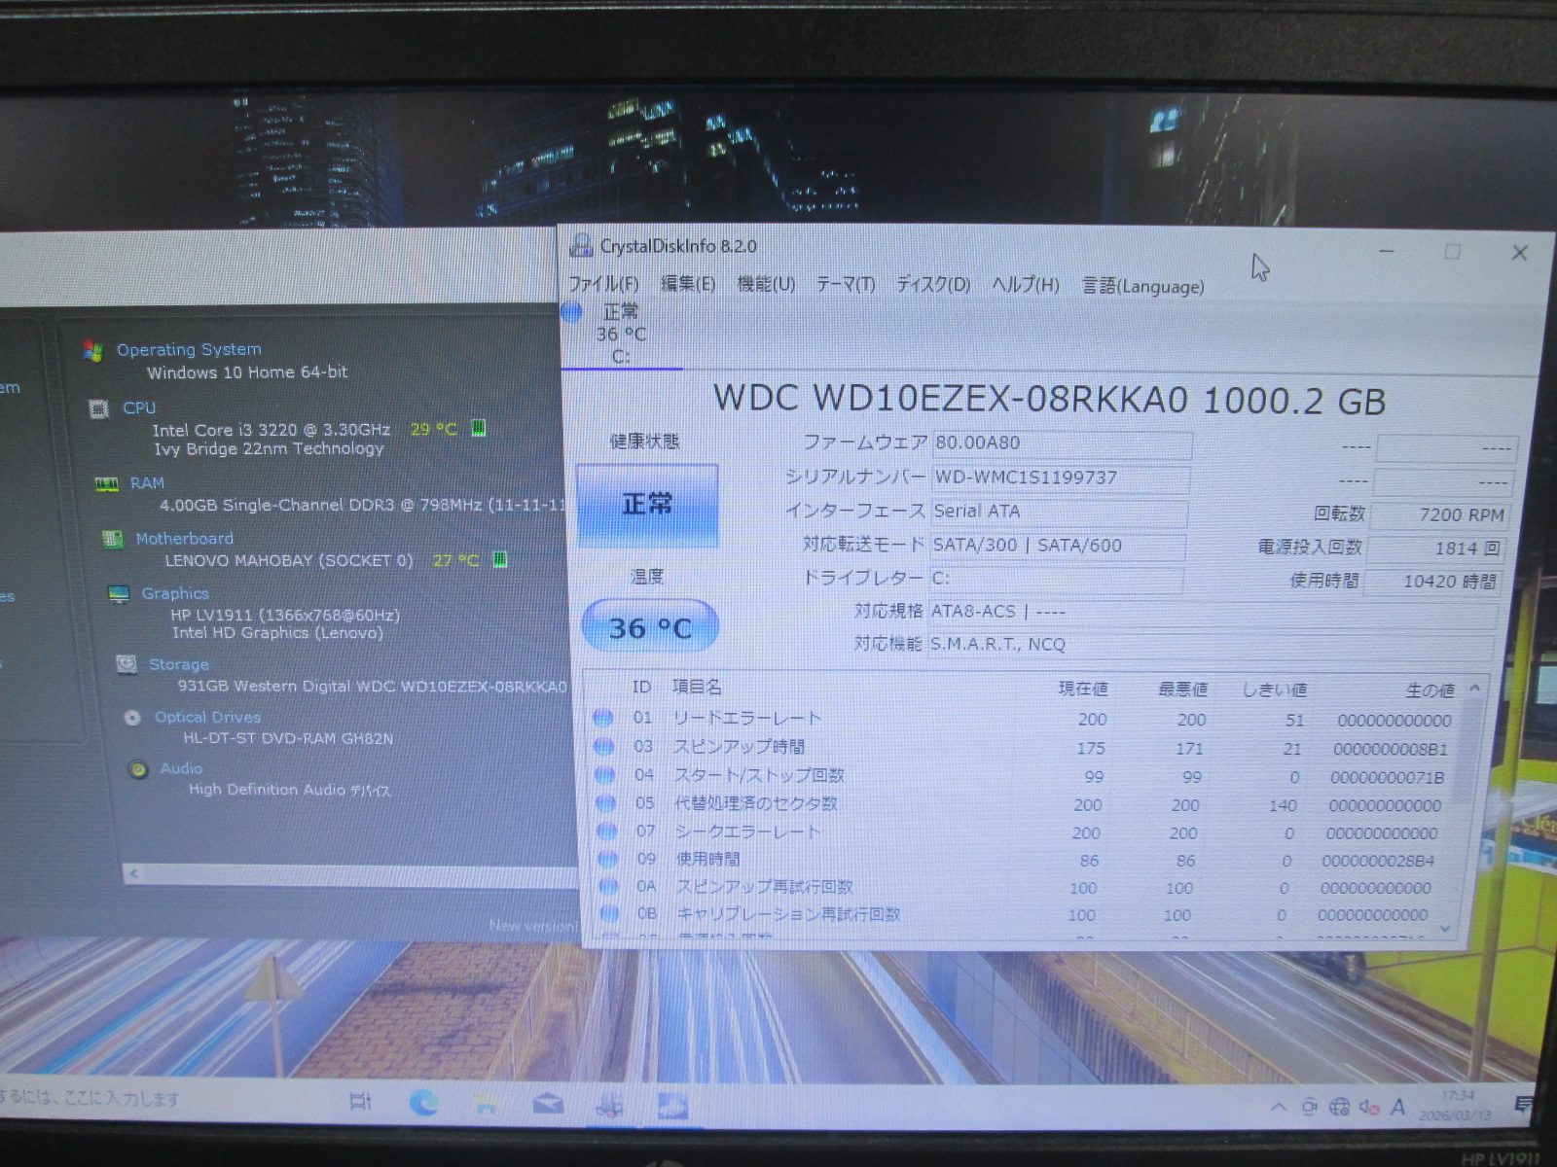The height and width of the screenshot is (1167, 1557).
Task: Open the 言語(Language) menu
Action: (1142, 286)
